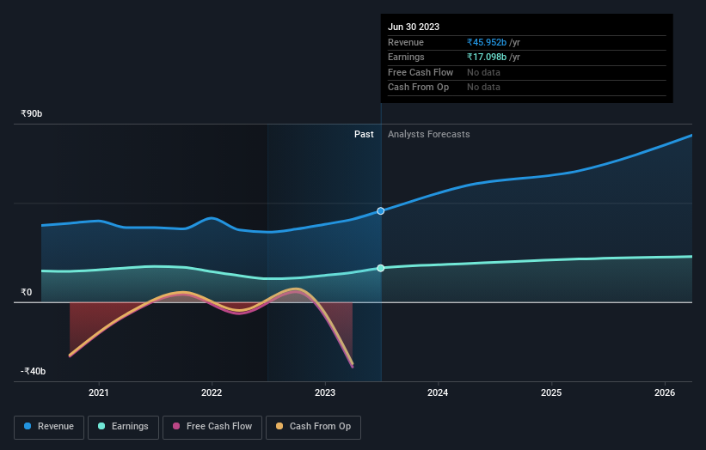Click the 2025 x-axis label
706x450 pixels.
tap(551, 393)
